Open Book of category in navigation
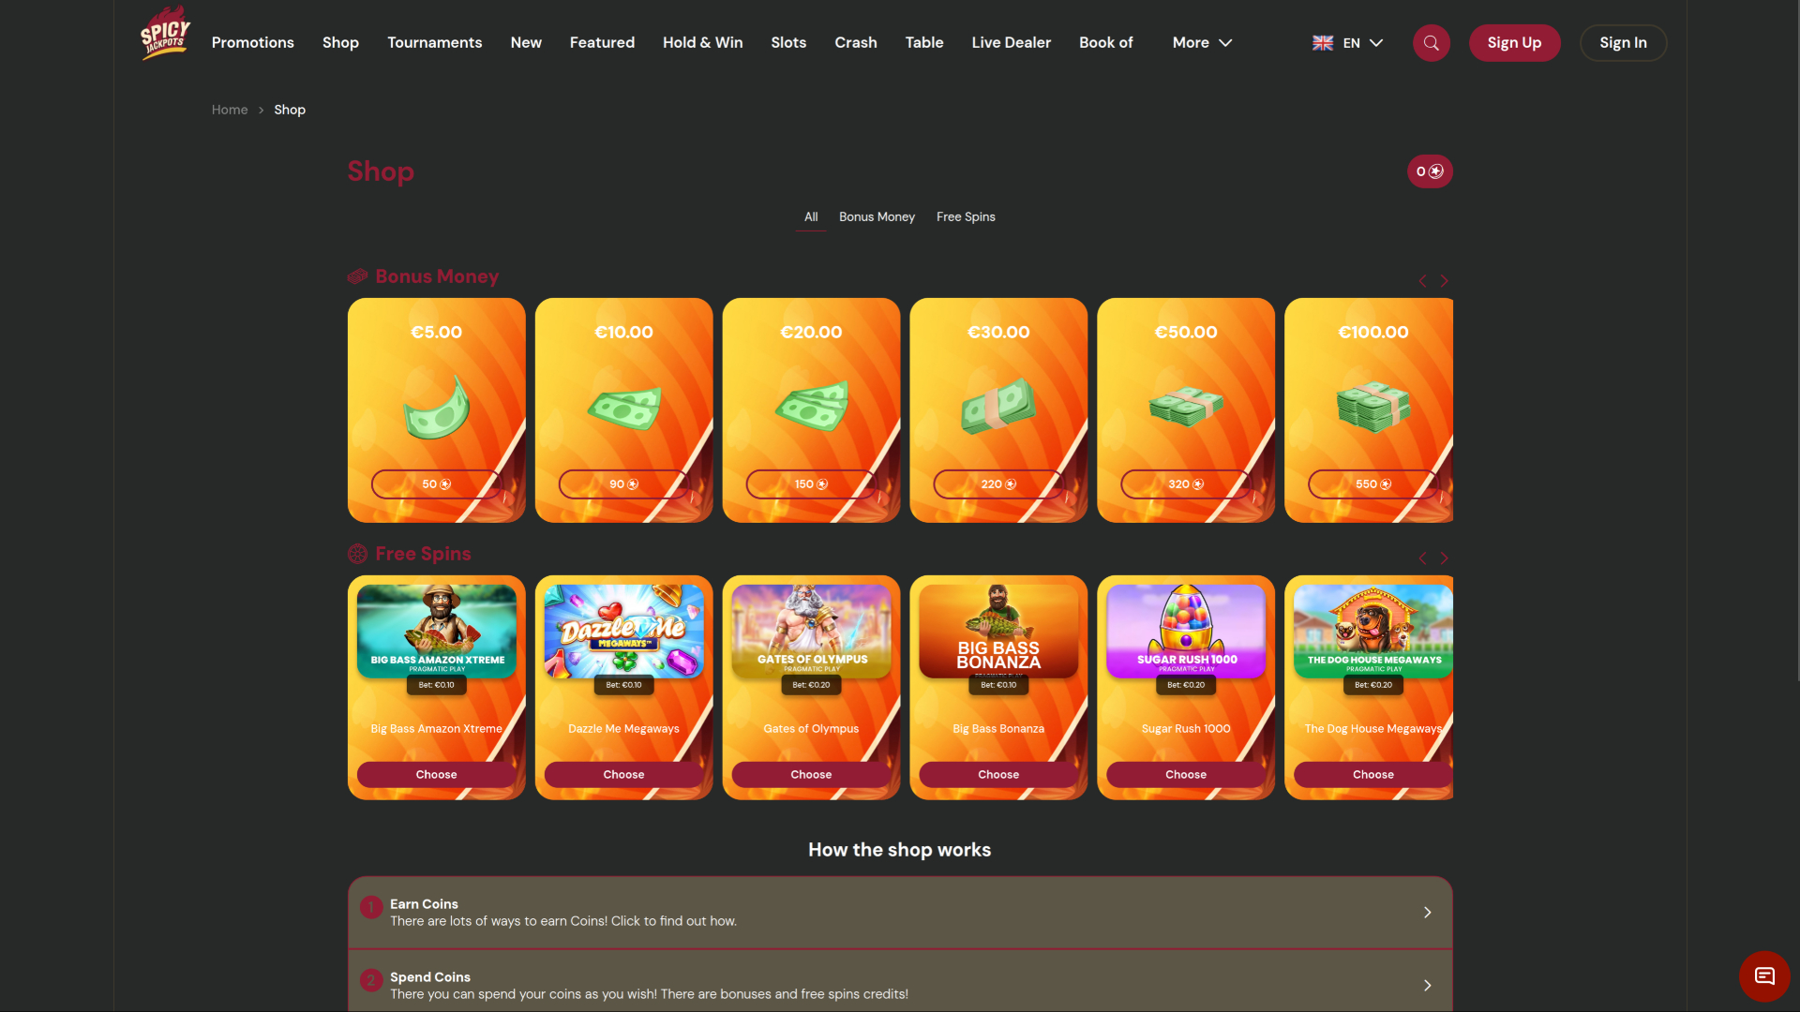Screen dimensions: 1800x1012 point(1106,43)
